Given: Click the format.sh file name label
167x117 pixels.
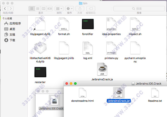Looking at the screenshot, I should point(64,34).
